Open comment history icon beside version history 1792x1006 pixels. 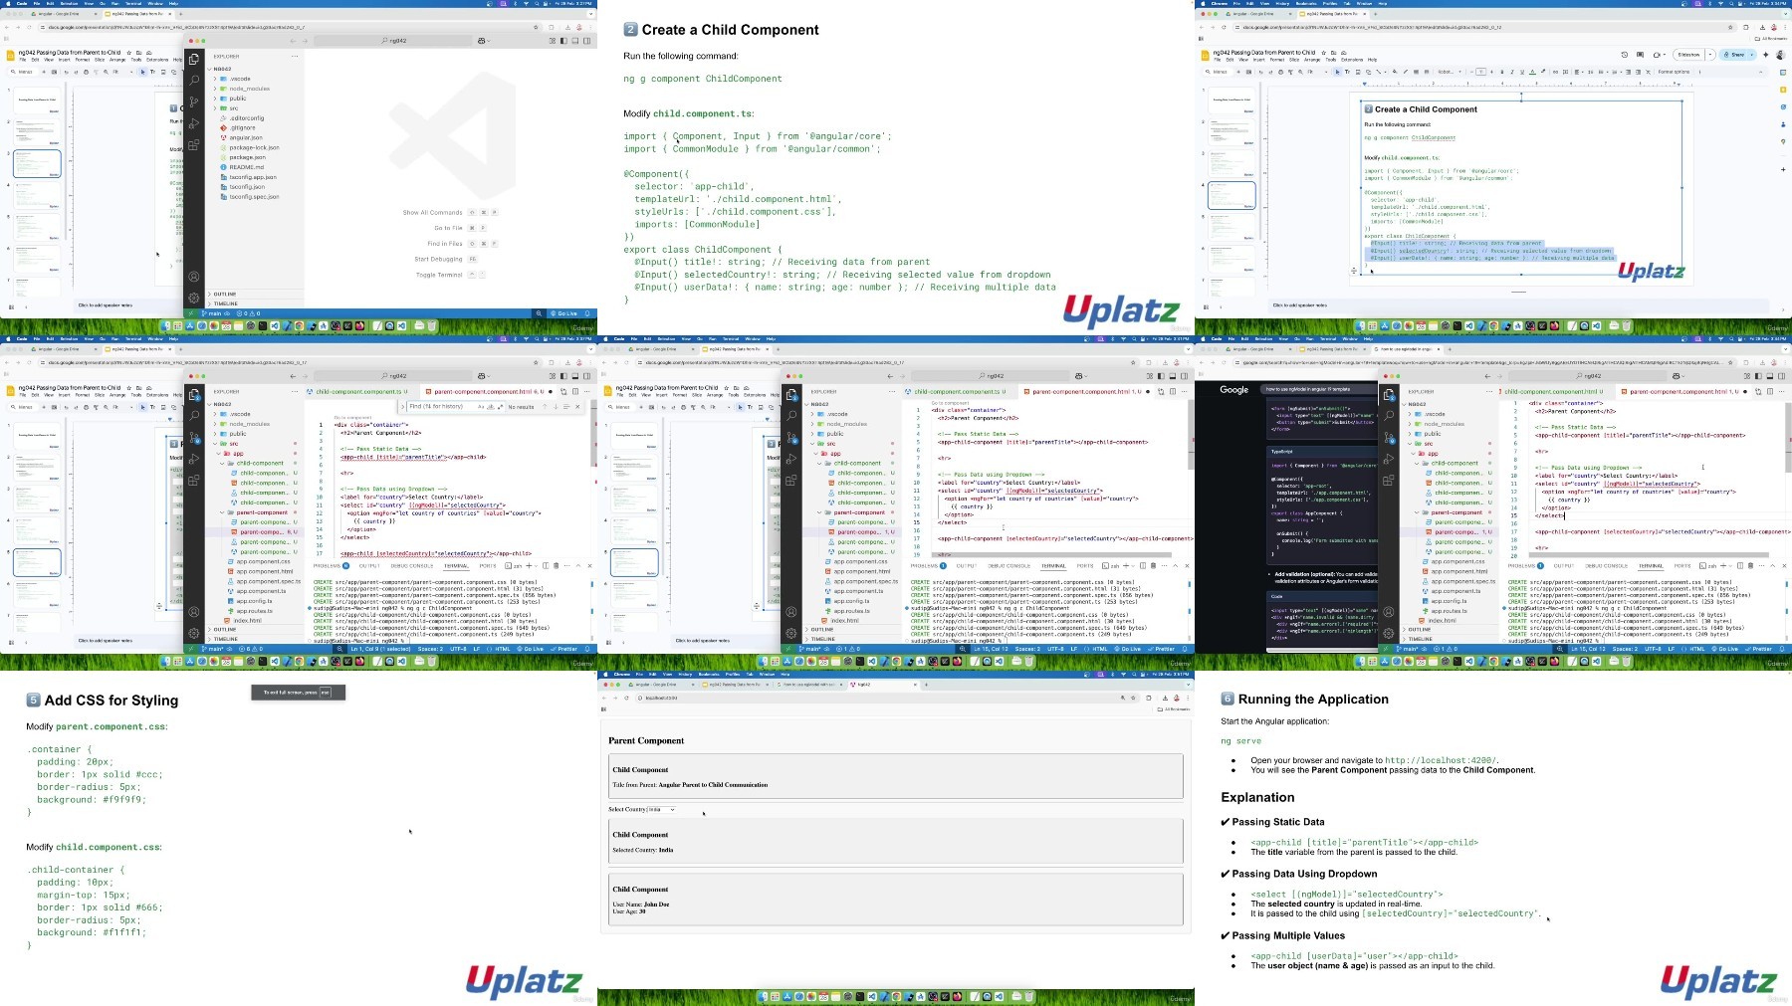[x=1640, y=55]
